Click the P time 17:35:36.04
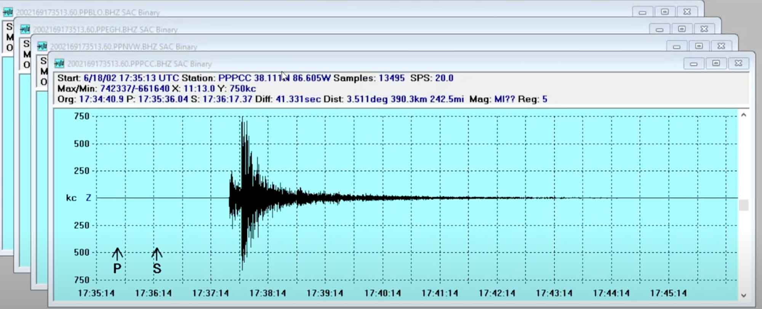Screen dimensions: 762x309 point(163,99)
